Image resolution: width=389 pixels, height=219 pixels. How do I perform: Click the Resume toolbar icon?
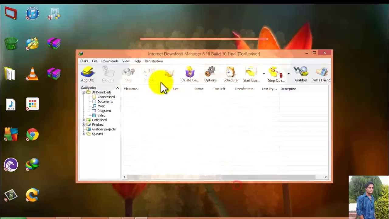[x=108, y=74]
